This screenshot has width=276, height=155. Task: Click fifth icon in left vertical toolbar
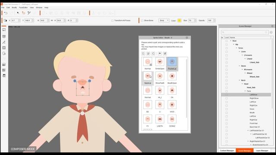[x=4, y=53]
